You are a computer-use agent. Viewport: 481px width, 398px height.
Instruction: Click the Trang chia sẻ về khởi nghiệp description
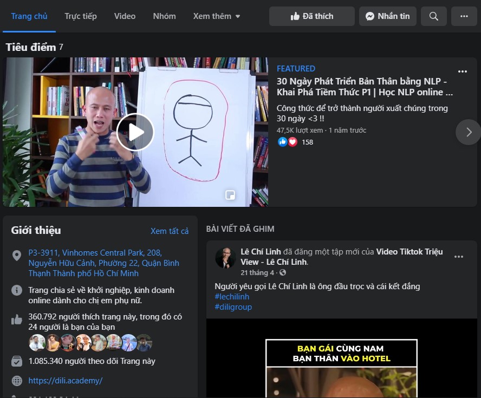101,295
